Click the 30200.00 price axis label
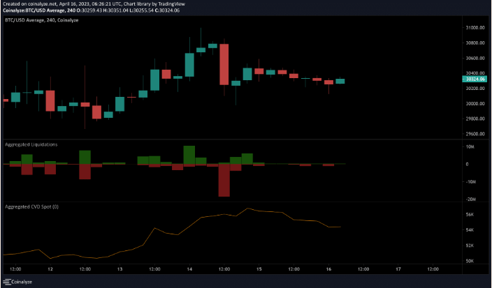 (475, 89)
